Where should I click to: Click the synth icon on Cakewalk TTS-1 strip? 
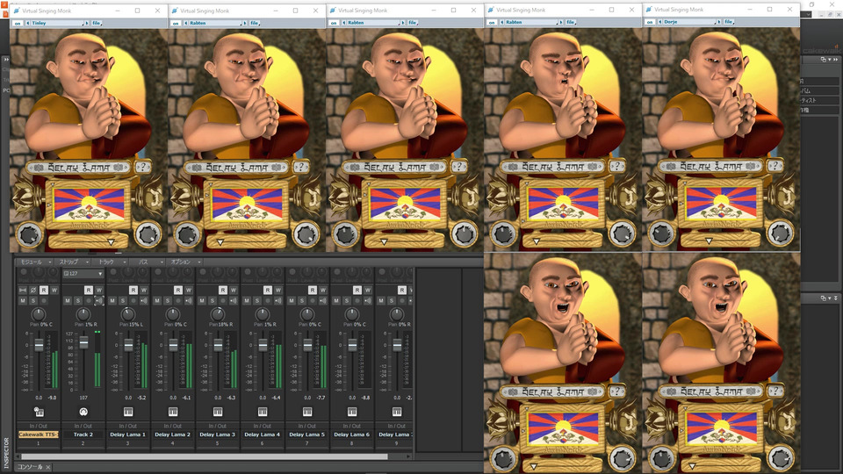[x=39, y=411]
